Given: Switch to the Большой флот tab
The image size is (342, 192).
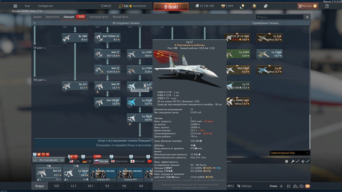Looking at the screenshot, I should 99,17.
